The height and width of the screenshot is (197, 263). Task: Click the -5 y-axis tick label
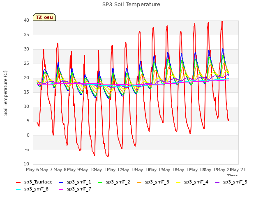pos(27,149)
